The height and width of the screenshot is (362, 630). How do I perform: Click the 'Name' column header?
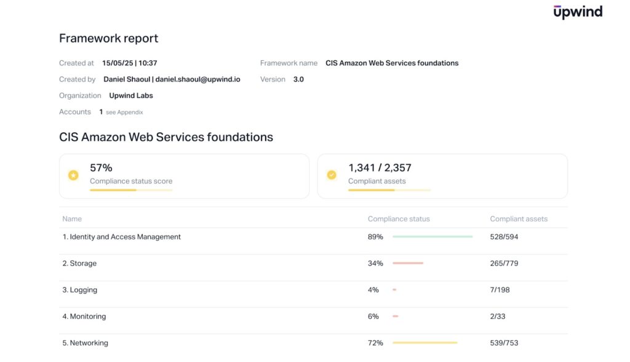point(72,219)
